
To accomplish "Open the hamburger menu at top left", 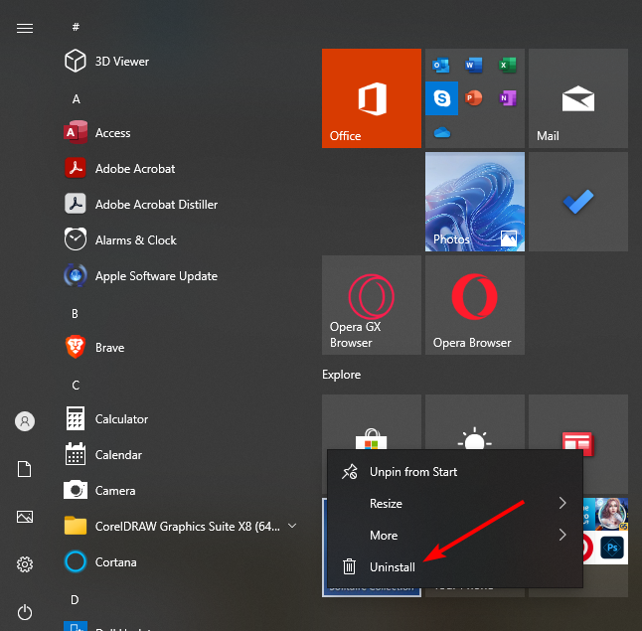I will pos(25,28).
